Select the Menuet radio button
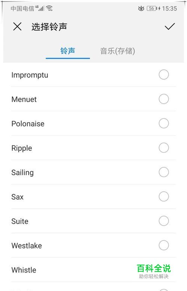 (x=164, y=99)
